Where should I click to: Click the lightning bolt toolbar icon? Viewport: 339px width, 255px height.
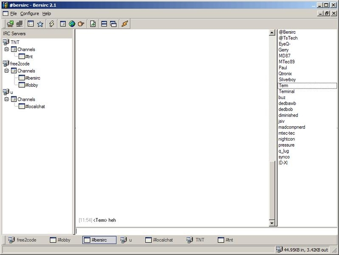(125, 24)
